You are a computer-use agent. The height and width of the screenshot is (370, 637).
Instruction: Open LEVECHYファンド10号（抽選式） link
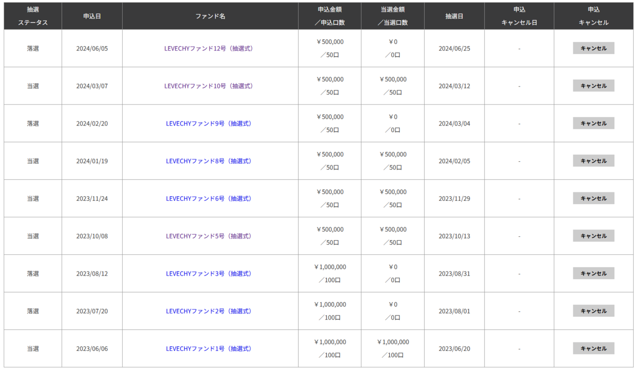coord(208,86)
